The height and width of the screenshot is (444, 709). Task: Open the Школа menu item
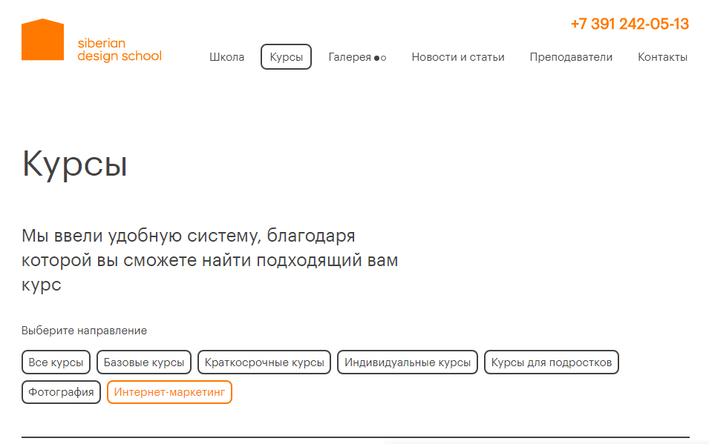(x=226, y=57)
